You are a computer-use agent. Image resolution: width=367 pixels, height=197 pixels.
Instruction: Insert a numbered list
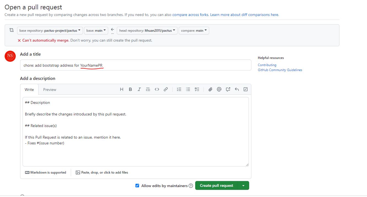coord(179,89)
